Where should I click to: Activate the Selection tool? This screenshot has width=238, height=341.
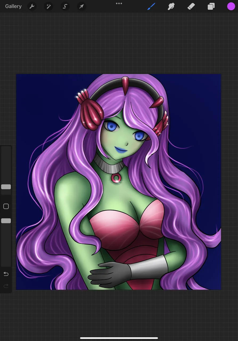(x=65, y=6)
